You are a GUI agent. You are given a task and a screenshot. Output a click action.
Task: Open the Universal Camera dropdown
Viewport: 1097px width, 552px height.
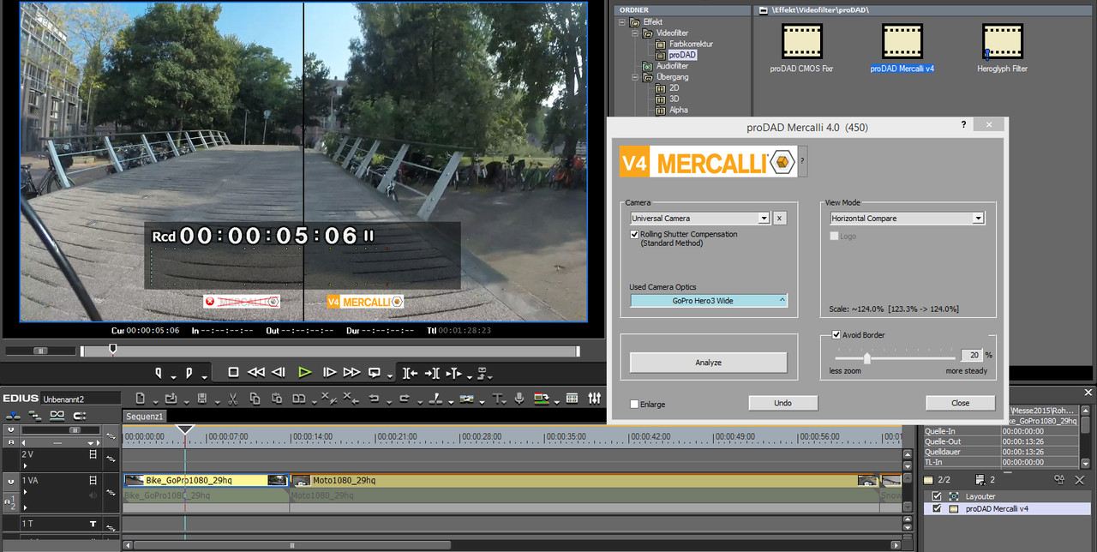pyautogui.click(x=763, y=219)
